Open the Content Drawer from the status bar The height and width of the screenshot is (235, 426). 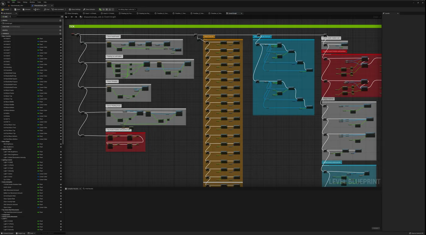click(x=7, y=233)
